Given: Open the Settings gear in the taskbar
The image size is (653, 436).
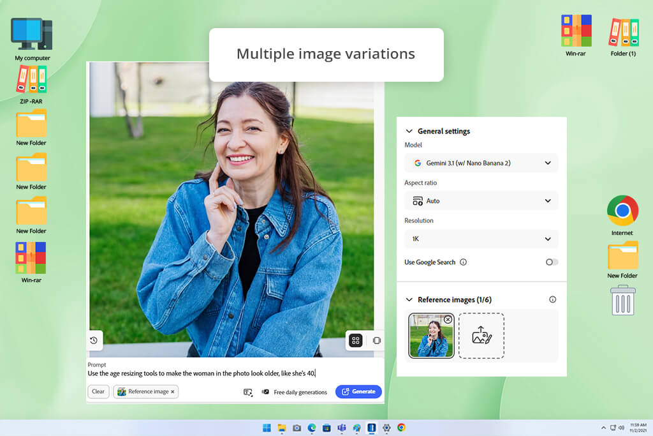Looking at the screenshot, I should pyautogui.click(x=386, y=428).
